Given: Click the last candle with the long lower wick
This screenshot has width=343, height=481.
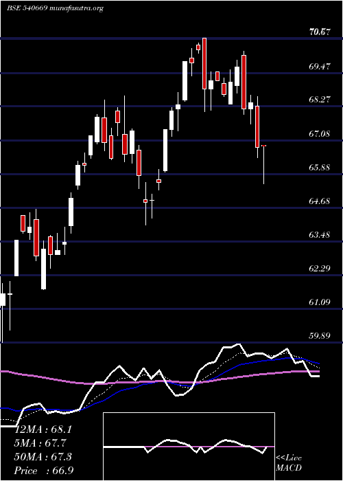Looking at the screenshot, I should [x=263, y=164].
